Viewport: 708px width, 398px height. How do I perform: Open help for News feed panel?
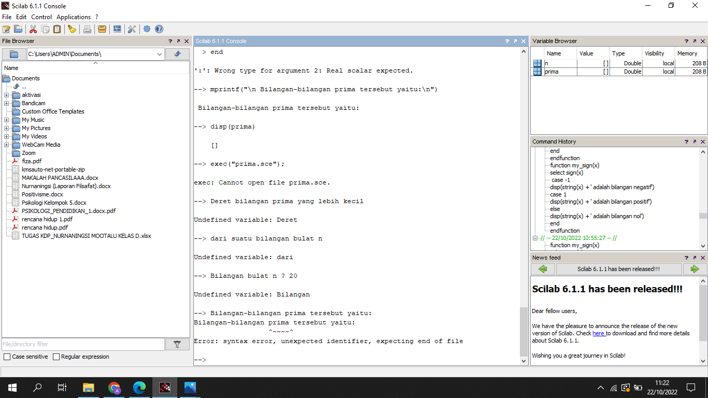click(686, 258)
